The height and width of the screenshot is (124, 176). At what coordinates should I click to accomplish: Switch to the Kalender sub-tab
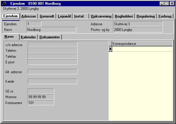tap(28, 37)
